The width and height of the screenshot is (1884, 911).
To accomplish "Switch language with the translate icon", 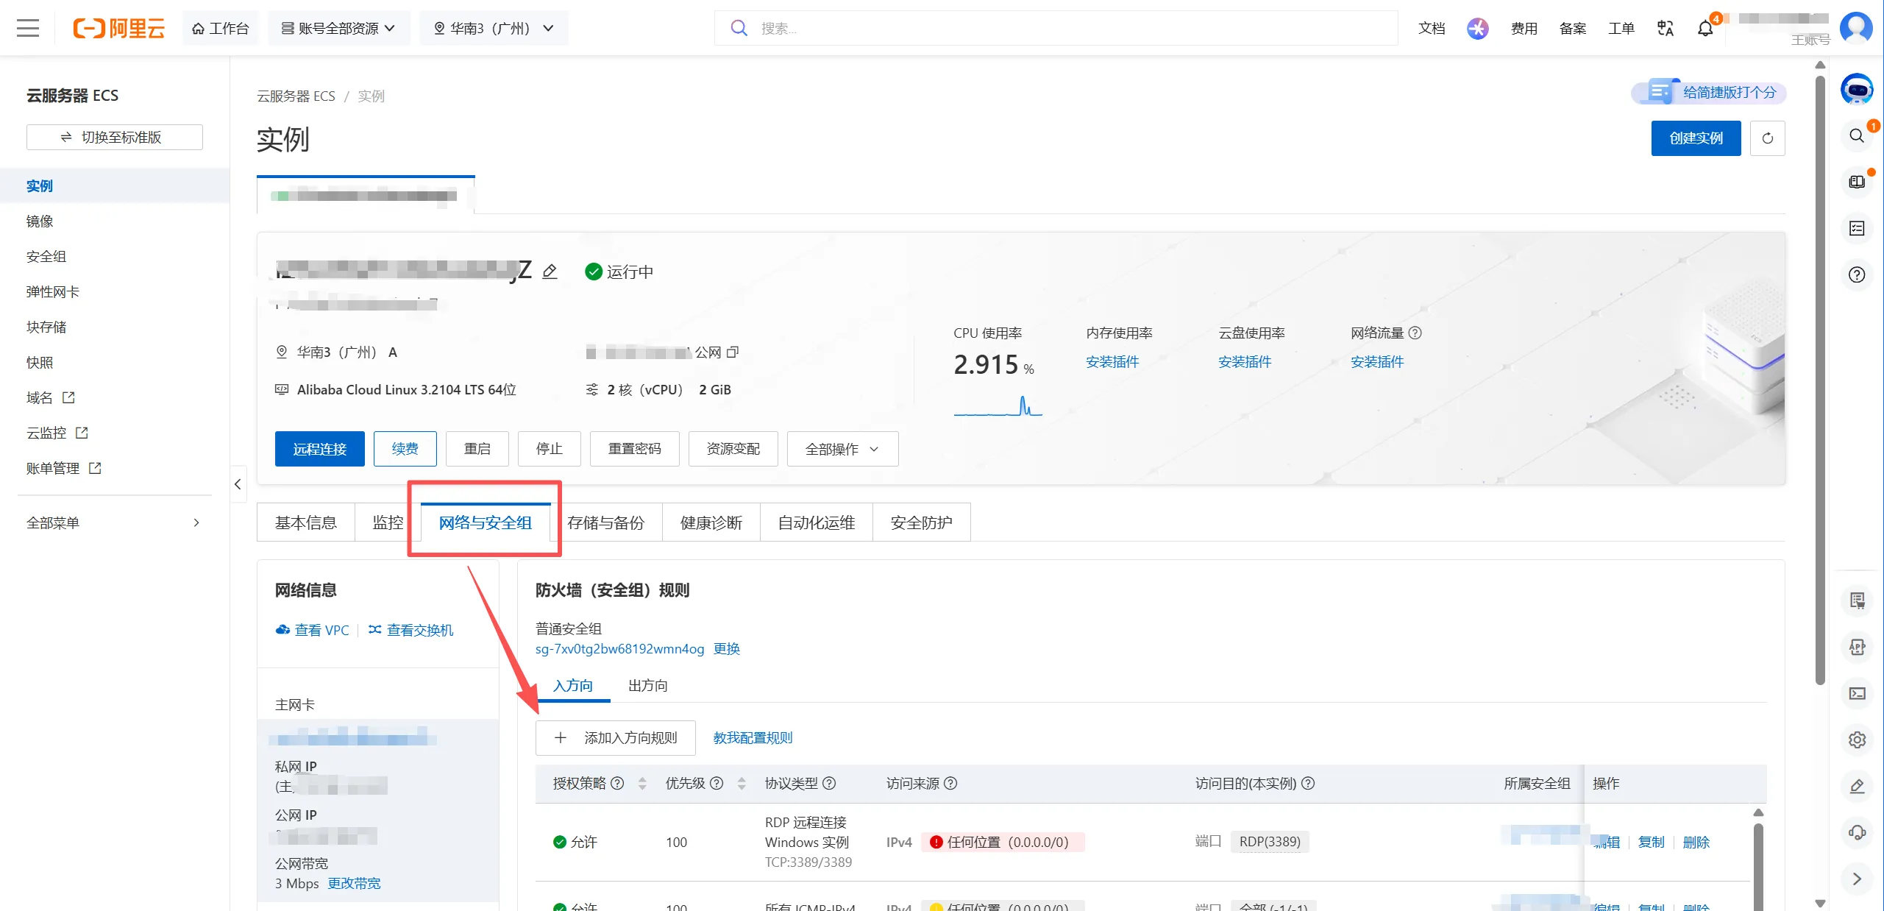I will (1666, 28).
